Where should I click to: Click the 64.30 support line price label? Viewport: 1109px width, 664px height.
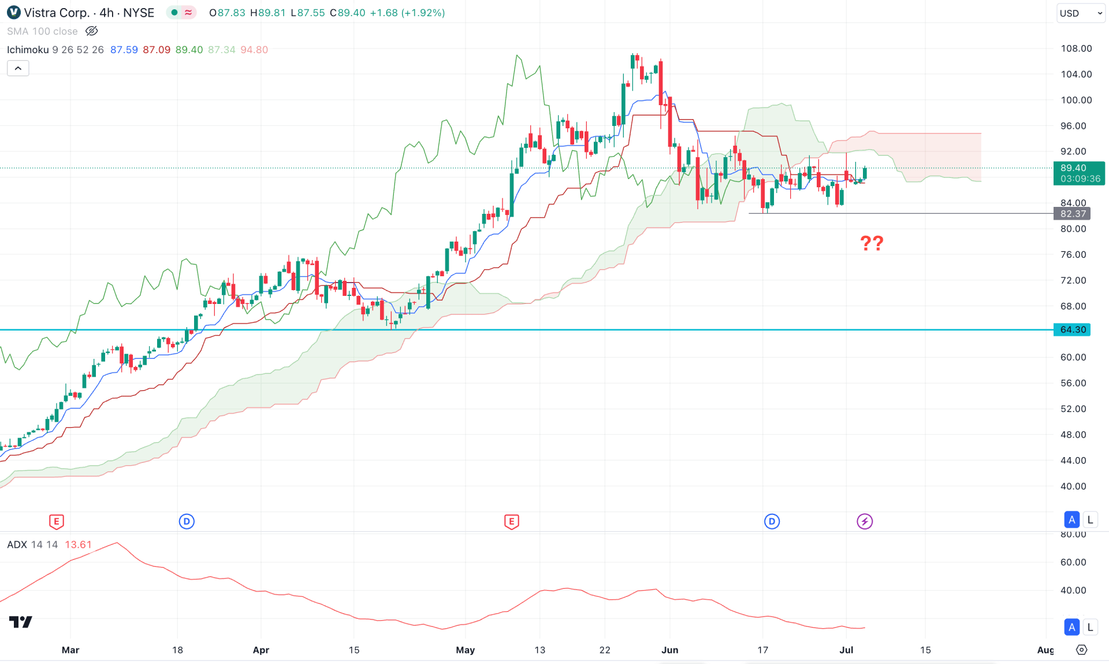(x=1072, y=329)
